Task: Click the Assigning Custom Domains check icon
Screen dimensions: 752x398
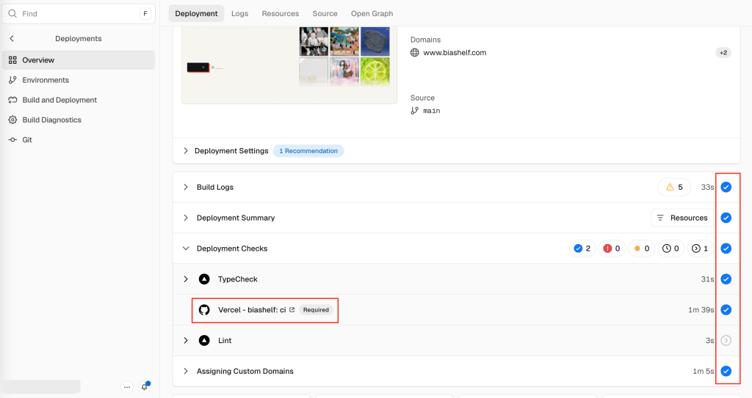Action: (726, 371)
